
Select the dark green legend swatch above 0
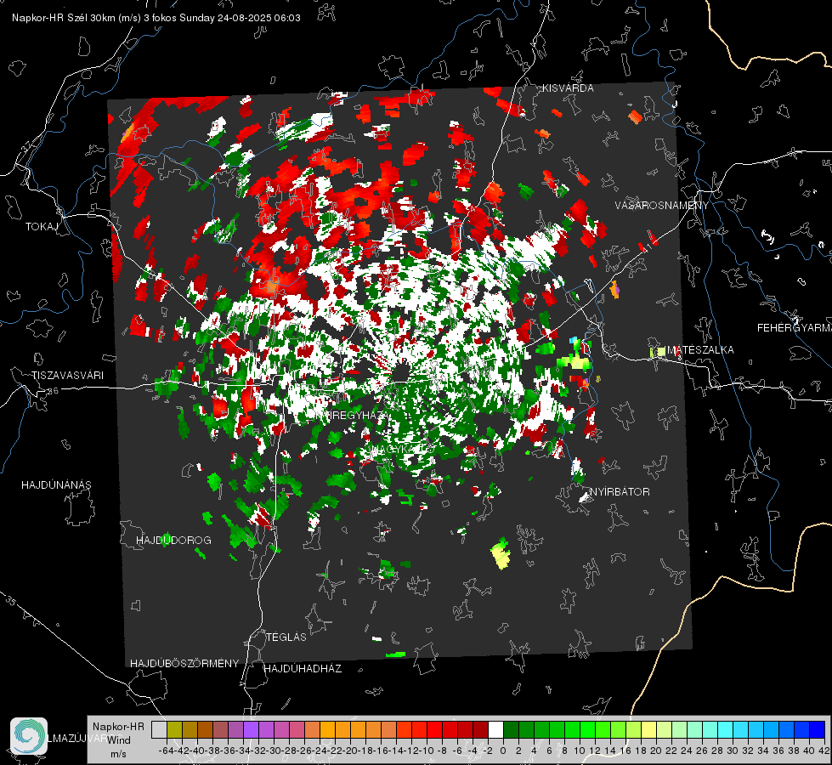pyautogui.click(x=511, y=729)
